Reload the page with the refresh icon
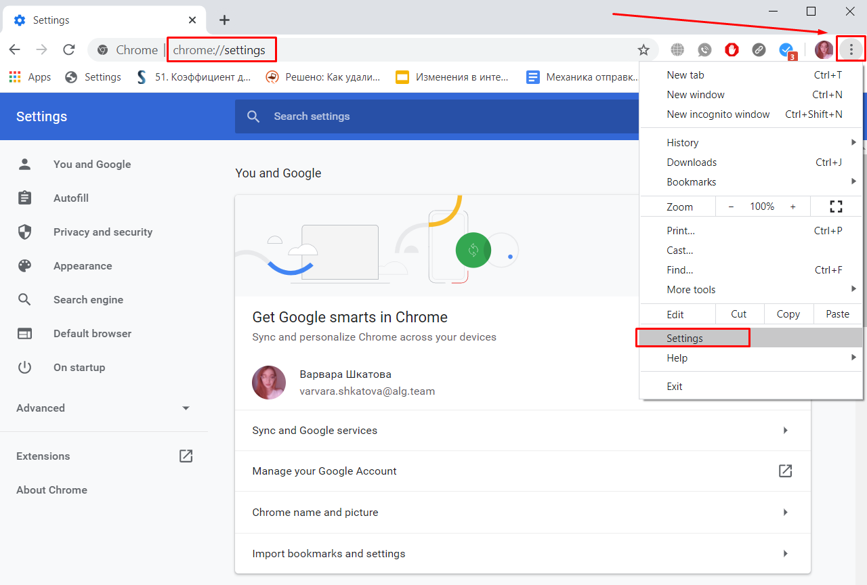 pyautogui.click(x=68, y=49)
